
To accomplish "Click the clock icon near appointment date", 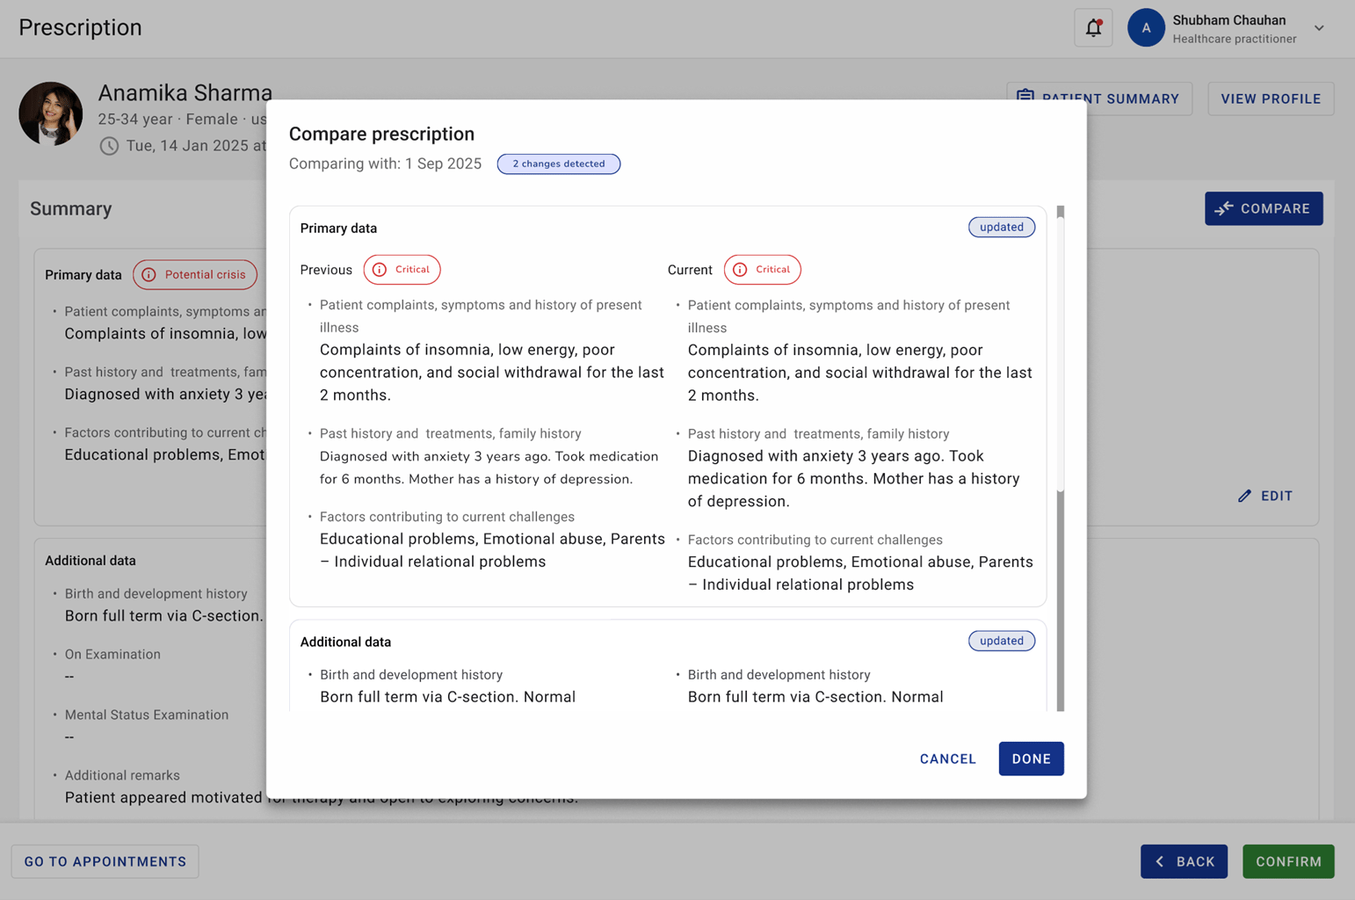I will 109,146.
